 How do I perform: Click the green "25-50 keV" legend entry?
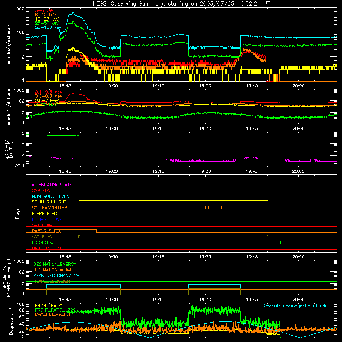47,23
